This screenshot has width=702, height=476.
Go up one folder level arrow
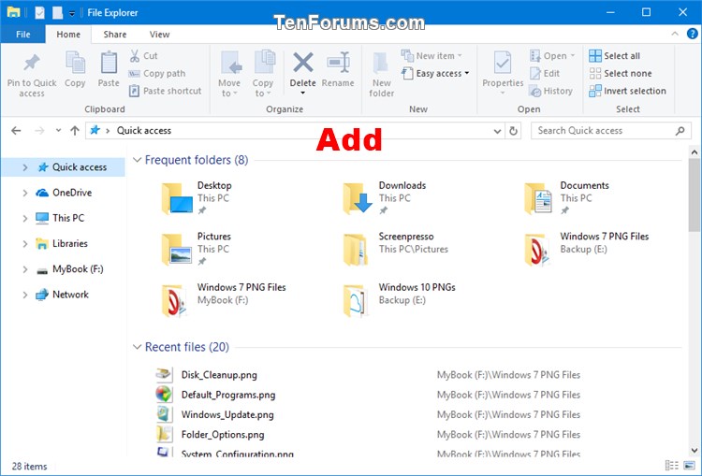[x=75, y=131]
